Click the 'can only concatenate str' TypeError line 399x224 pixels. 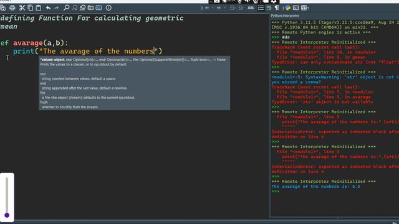point(335,62)
